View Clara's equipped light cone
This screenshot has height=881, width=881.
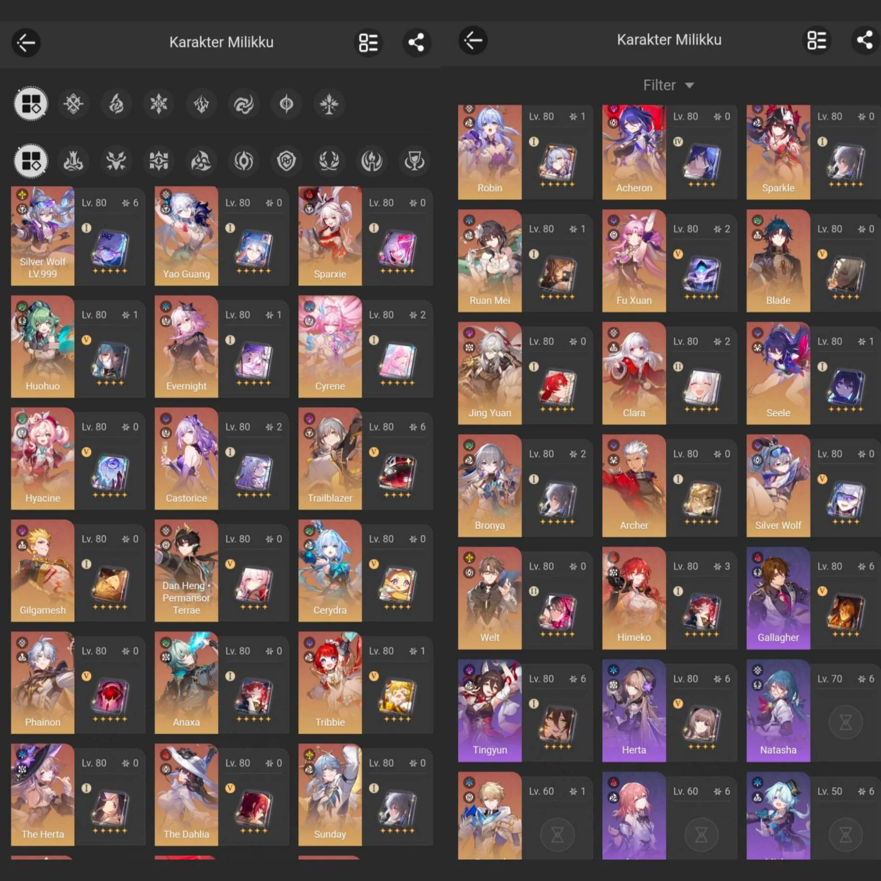(702, 389)
